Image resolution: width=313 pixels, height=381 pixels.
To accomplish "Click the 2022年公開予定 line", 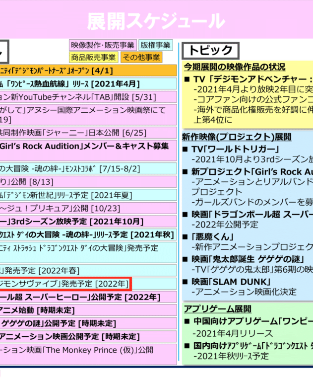I will (225, 225).
